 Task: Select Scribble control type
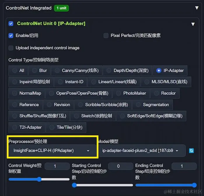[x=103, y=105]
